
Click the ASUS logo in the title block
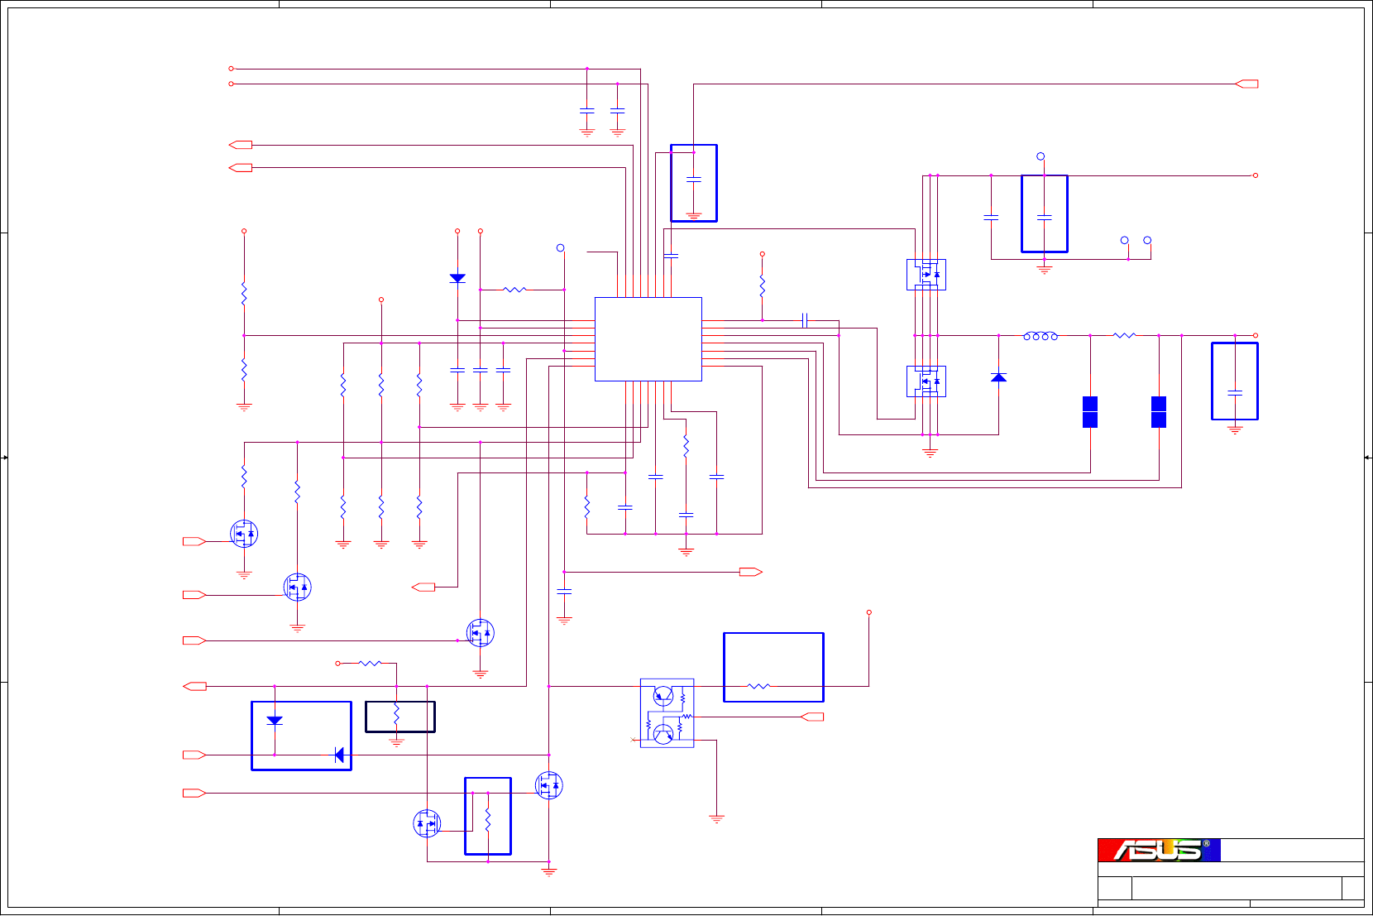[x=1159, y=850]
